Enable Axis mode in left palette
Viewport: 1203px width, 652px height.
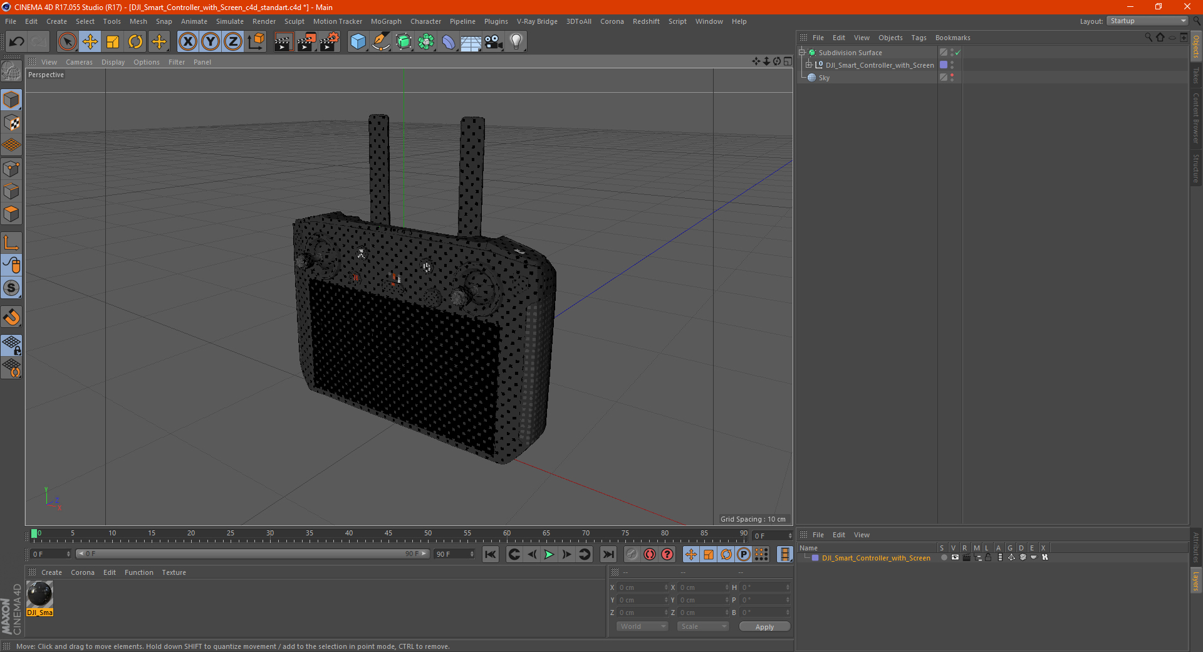point(11,243)
